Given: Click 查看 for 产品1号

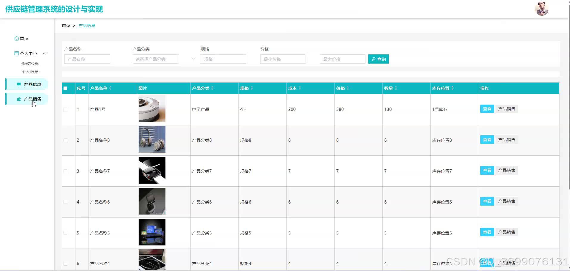Looking at the screenshot, I should 487,109.
